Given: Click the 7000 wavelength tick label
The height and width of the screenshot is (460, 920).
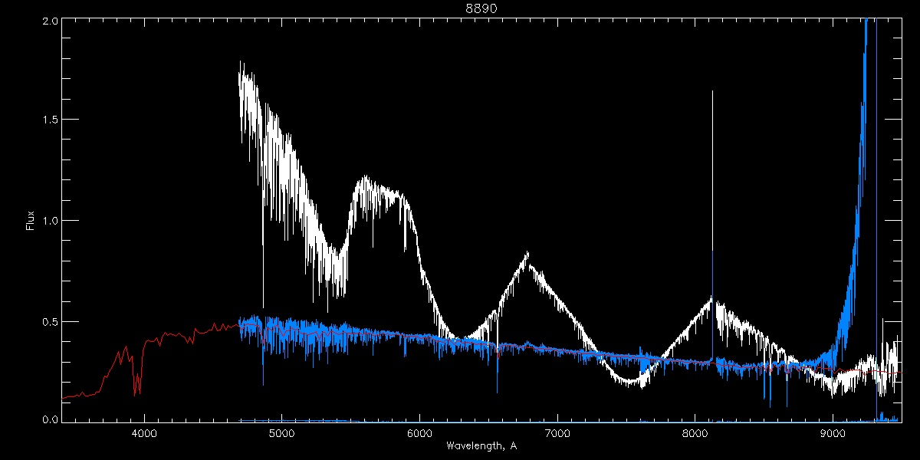Looking at the screenshot, I should click(x=557, y=432).
